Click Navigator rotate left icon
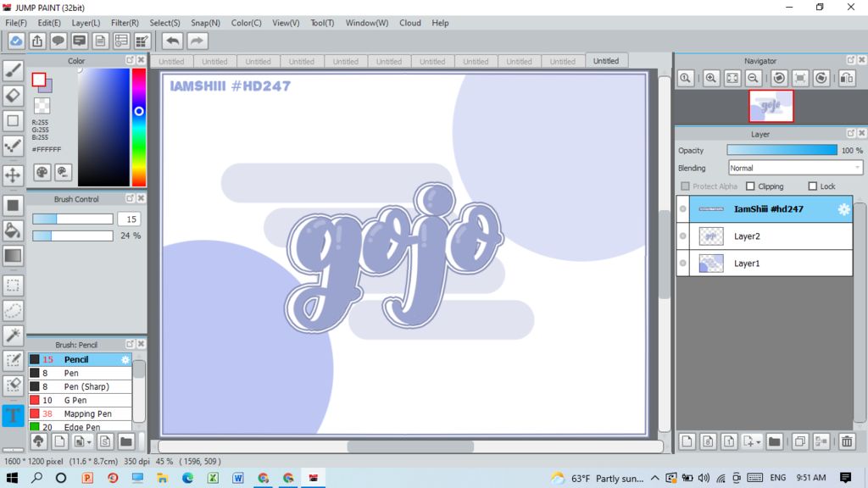The image size is (868, 488). click(x=780, y=78)
